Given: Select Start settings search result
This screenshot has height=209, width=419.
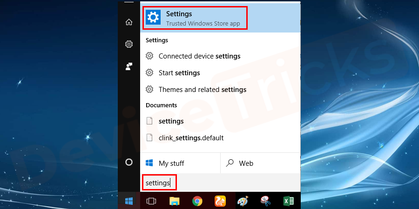Looking at the screenshot, I should tap(179, 73).
